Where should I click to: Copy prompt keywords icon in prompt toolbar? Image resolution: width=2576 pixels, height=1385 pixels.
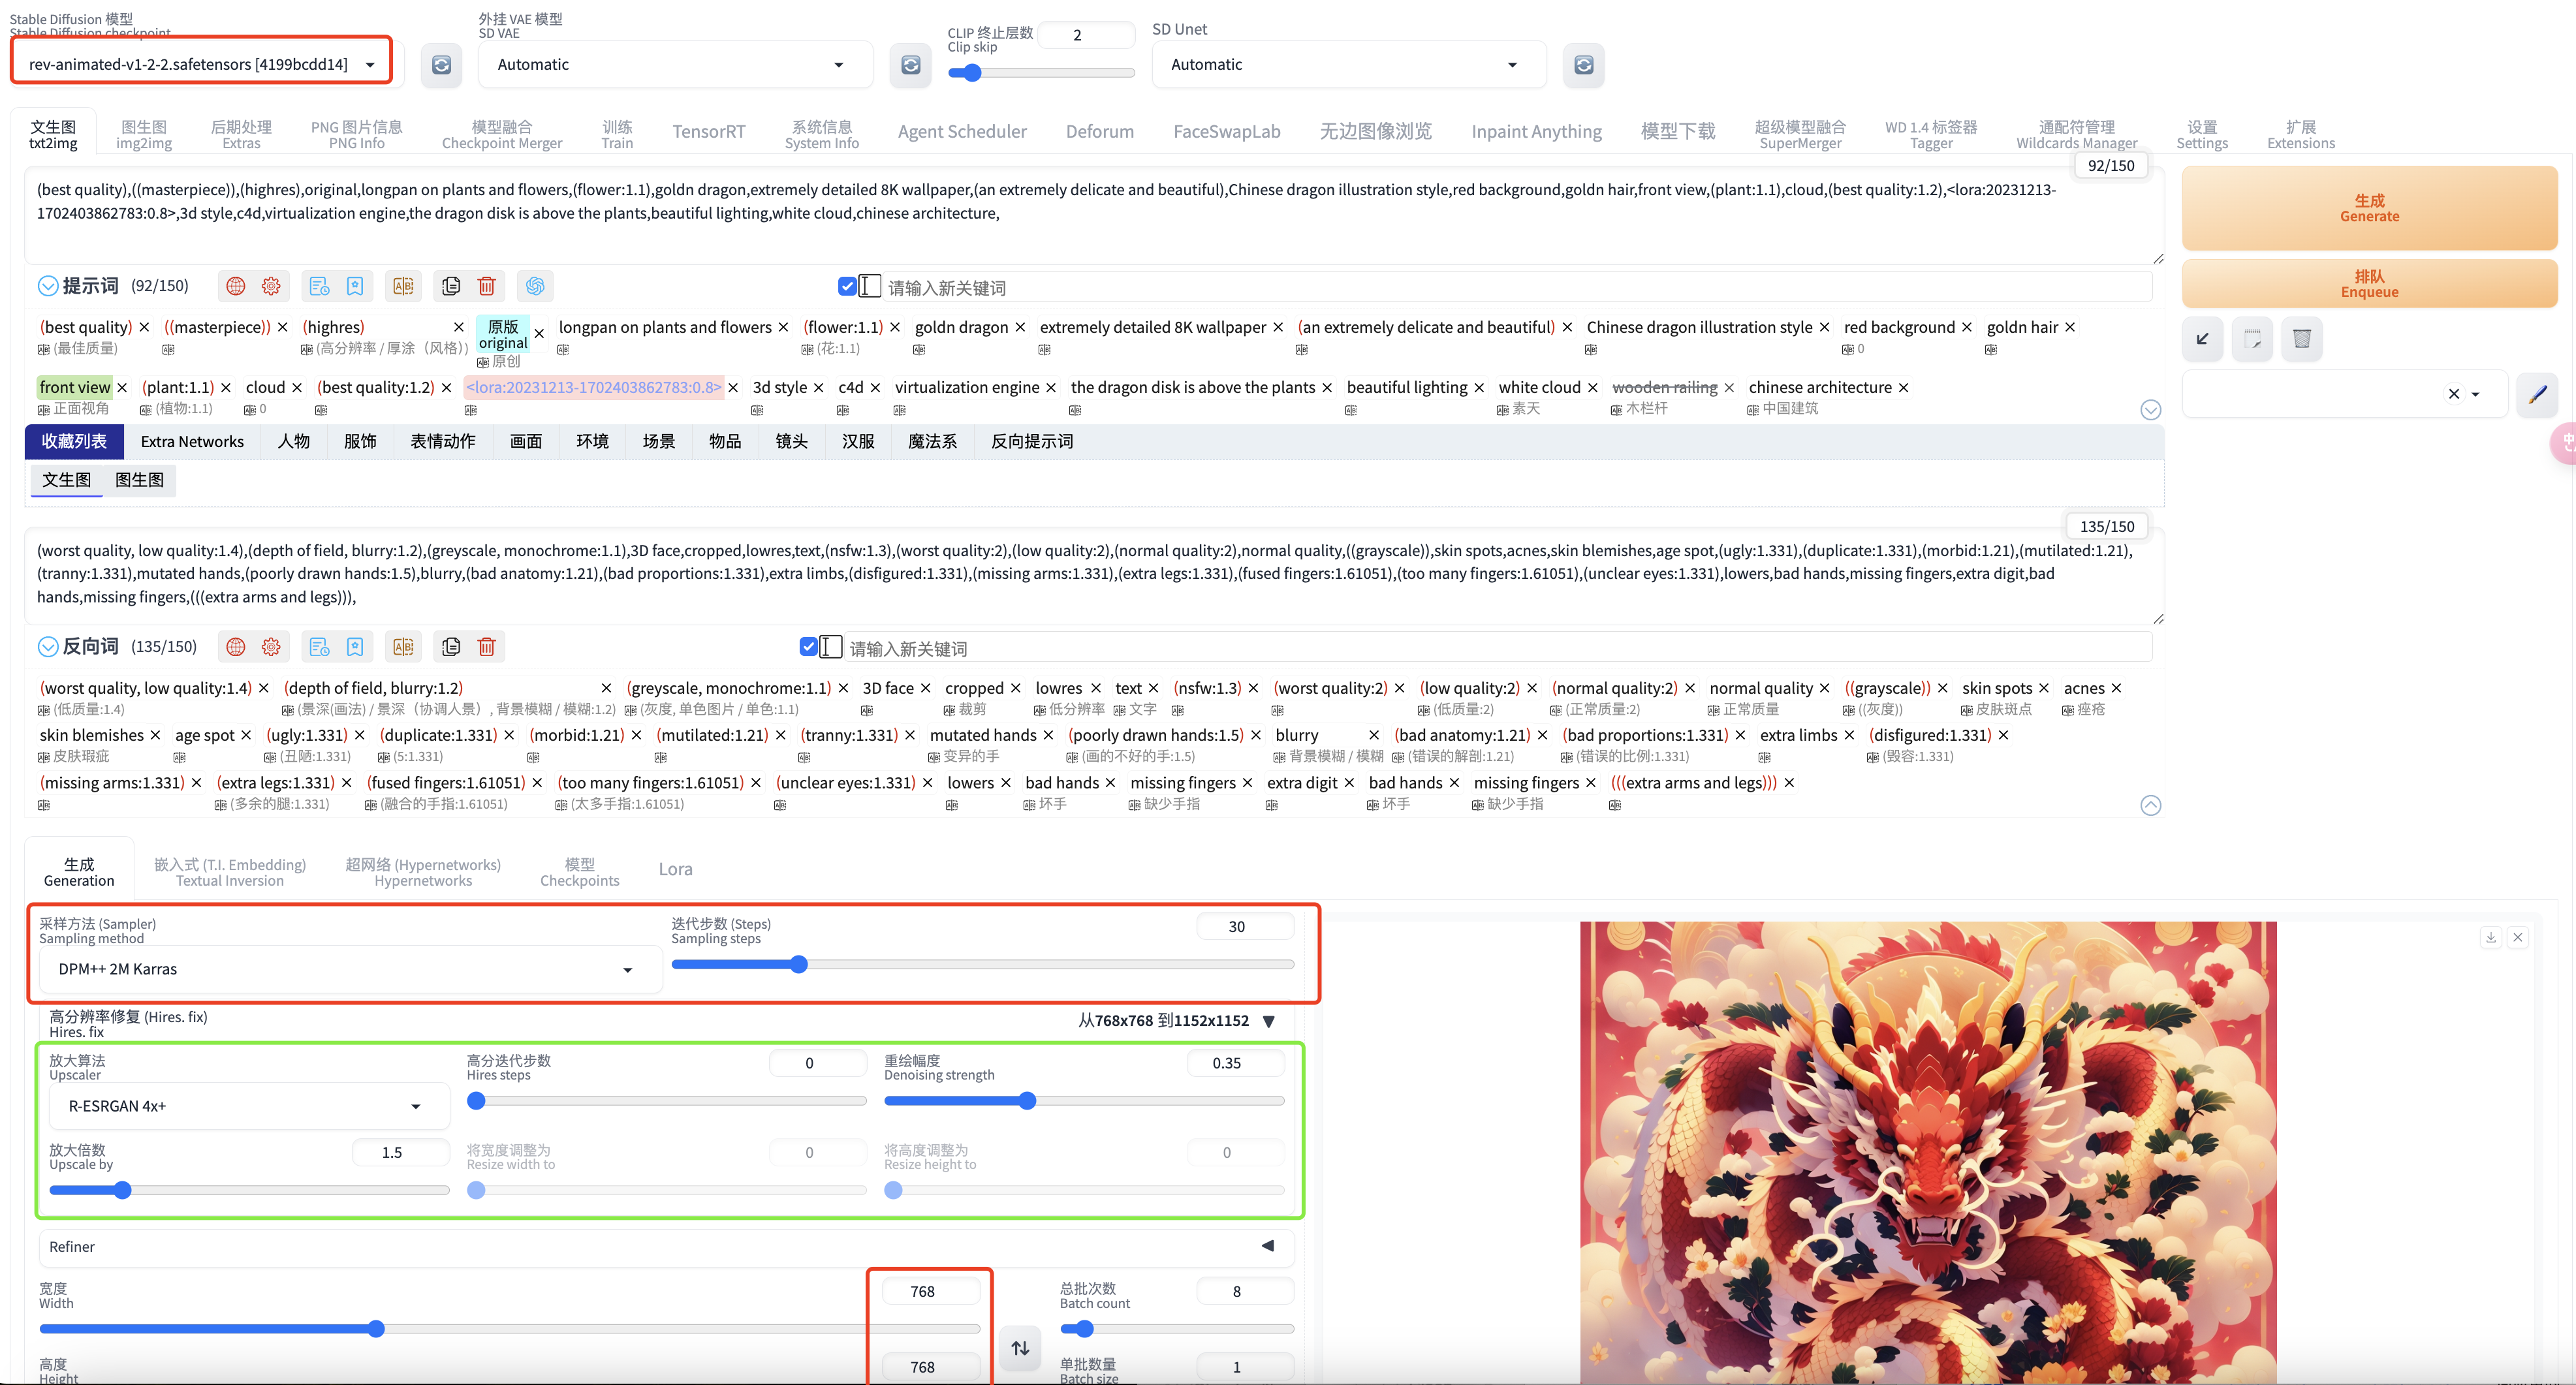[451, 286]
